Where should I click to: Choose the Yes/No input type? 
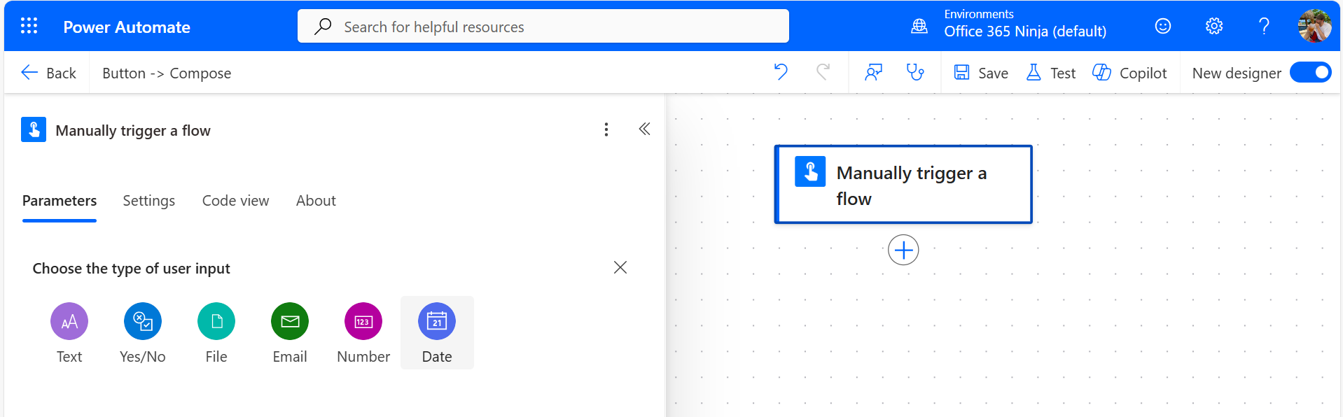143,333
